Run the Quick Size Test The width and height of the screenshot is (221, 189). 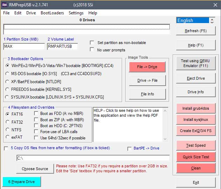pyautogui.click(x=195, y=157)
